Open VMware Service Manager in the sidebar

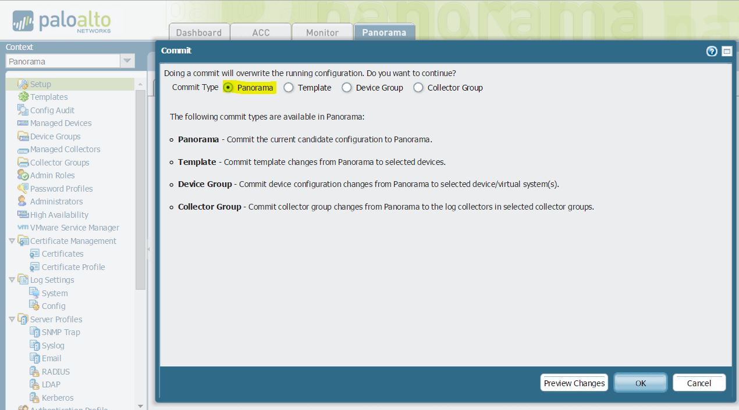[74, 228]
